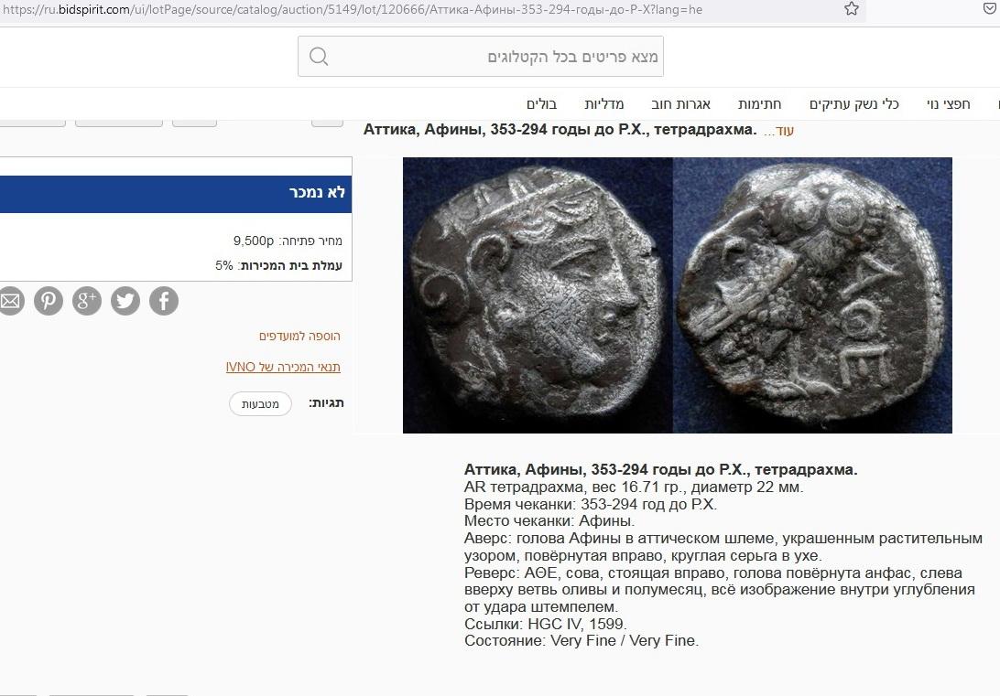This screenshot has height=696, width=1000.
Task: Open the מדליות category menu
Action: [604, 103]
